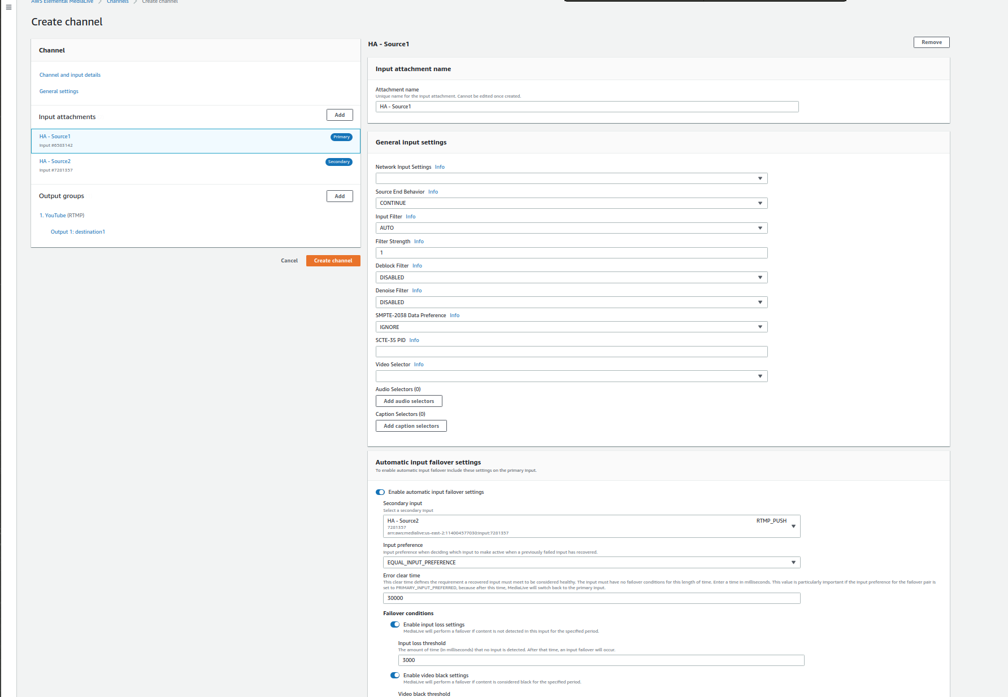Click Add audio selectors
This screenshot has width=1008, height=697.
pyautogui.click(x=409, y=401)
